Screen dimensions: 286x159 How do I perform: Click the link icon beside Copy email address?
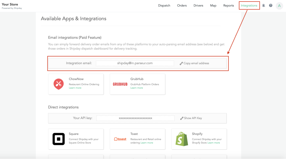click(x=181, y=63)
